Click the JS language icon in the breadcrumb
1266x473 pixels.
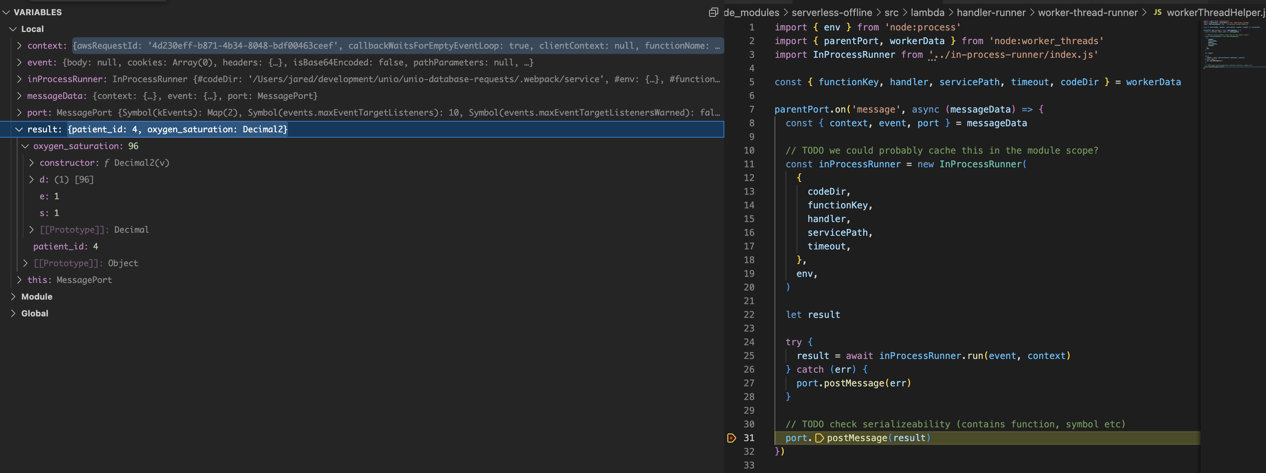coord(1158,12)
